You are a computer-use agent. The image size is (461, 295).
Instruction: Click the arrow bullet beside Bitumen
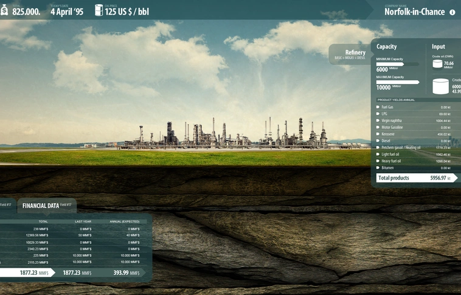[x=378, y=168]
